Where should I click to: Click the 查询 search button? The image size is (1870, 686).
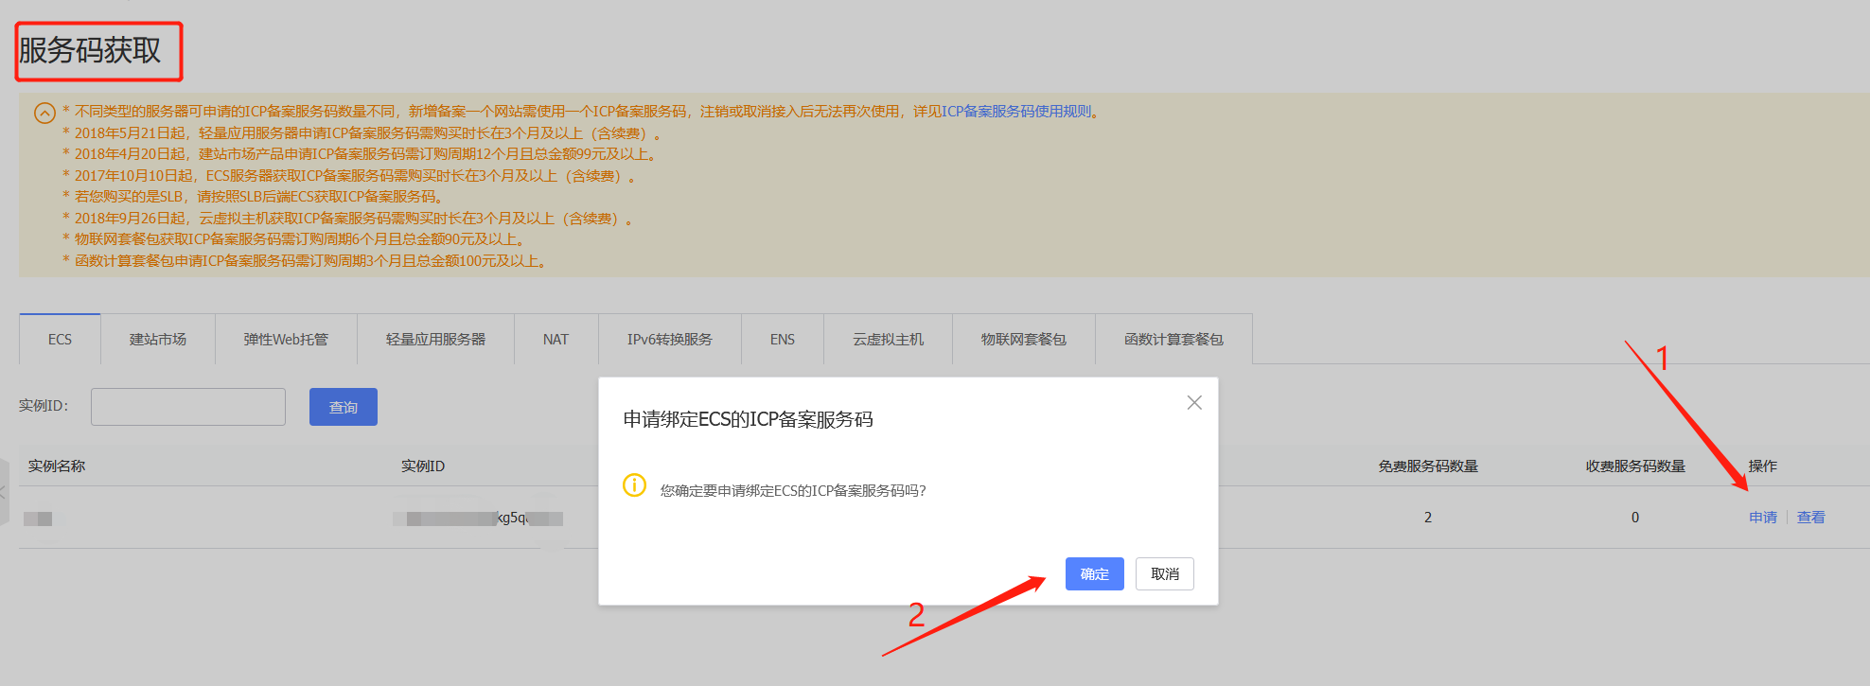(x=344, y=407)
